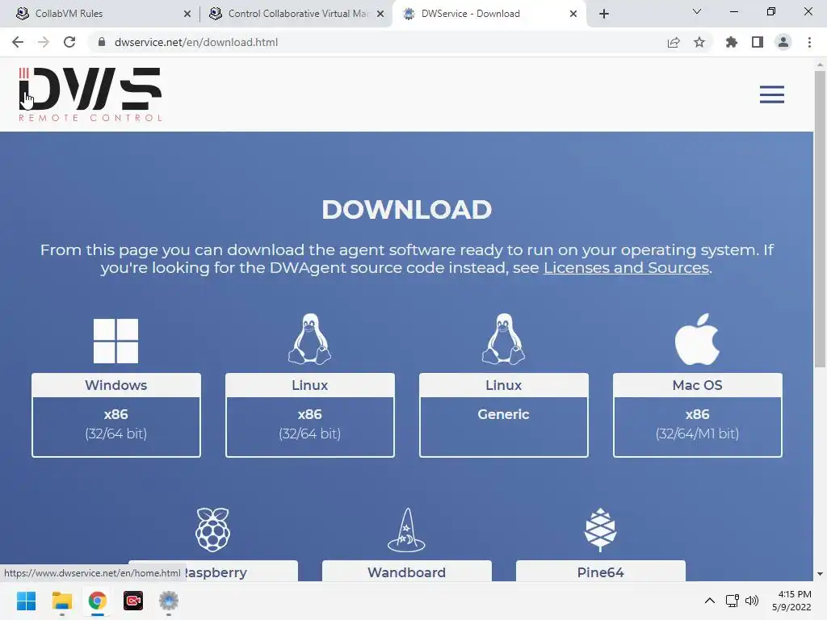Click the scrollbar down arrow
Image resolution: width=827 pixels, height=620 pixels.
820,574
